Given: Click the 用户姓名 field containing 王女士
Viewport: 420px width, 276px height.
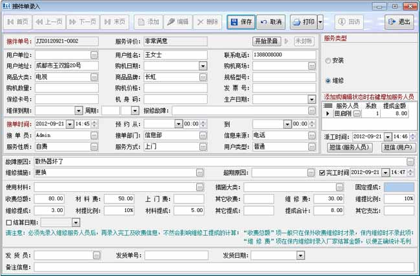Looking at the screenshot, I should pos(175,55).
